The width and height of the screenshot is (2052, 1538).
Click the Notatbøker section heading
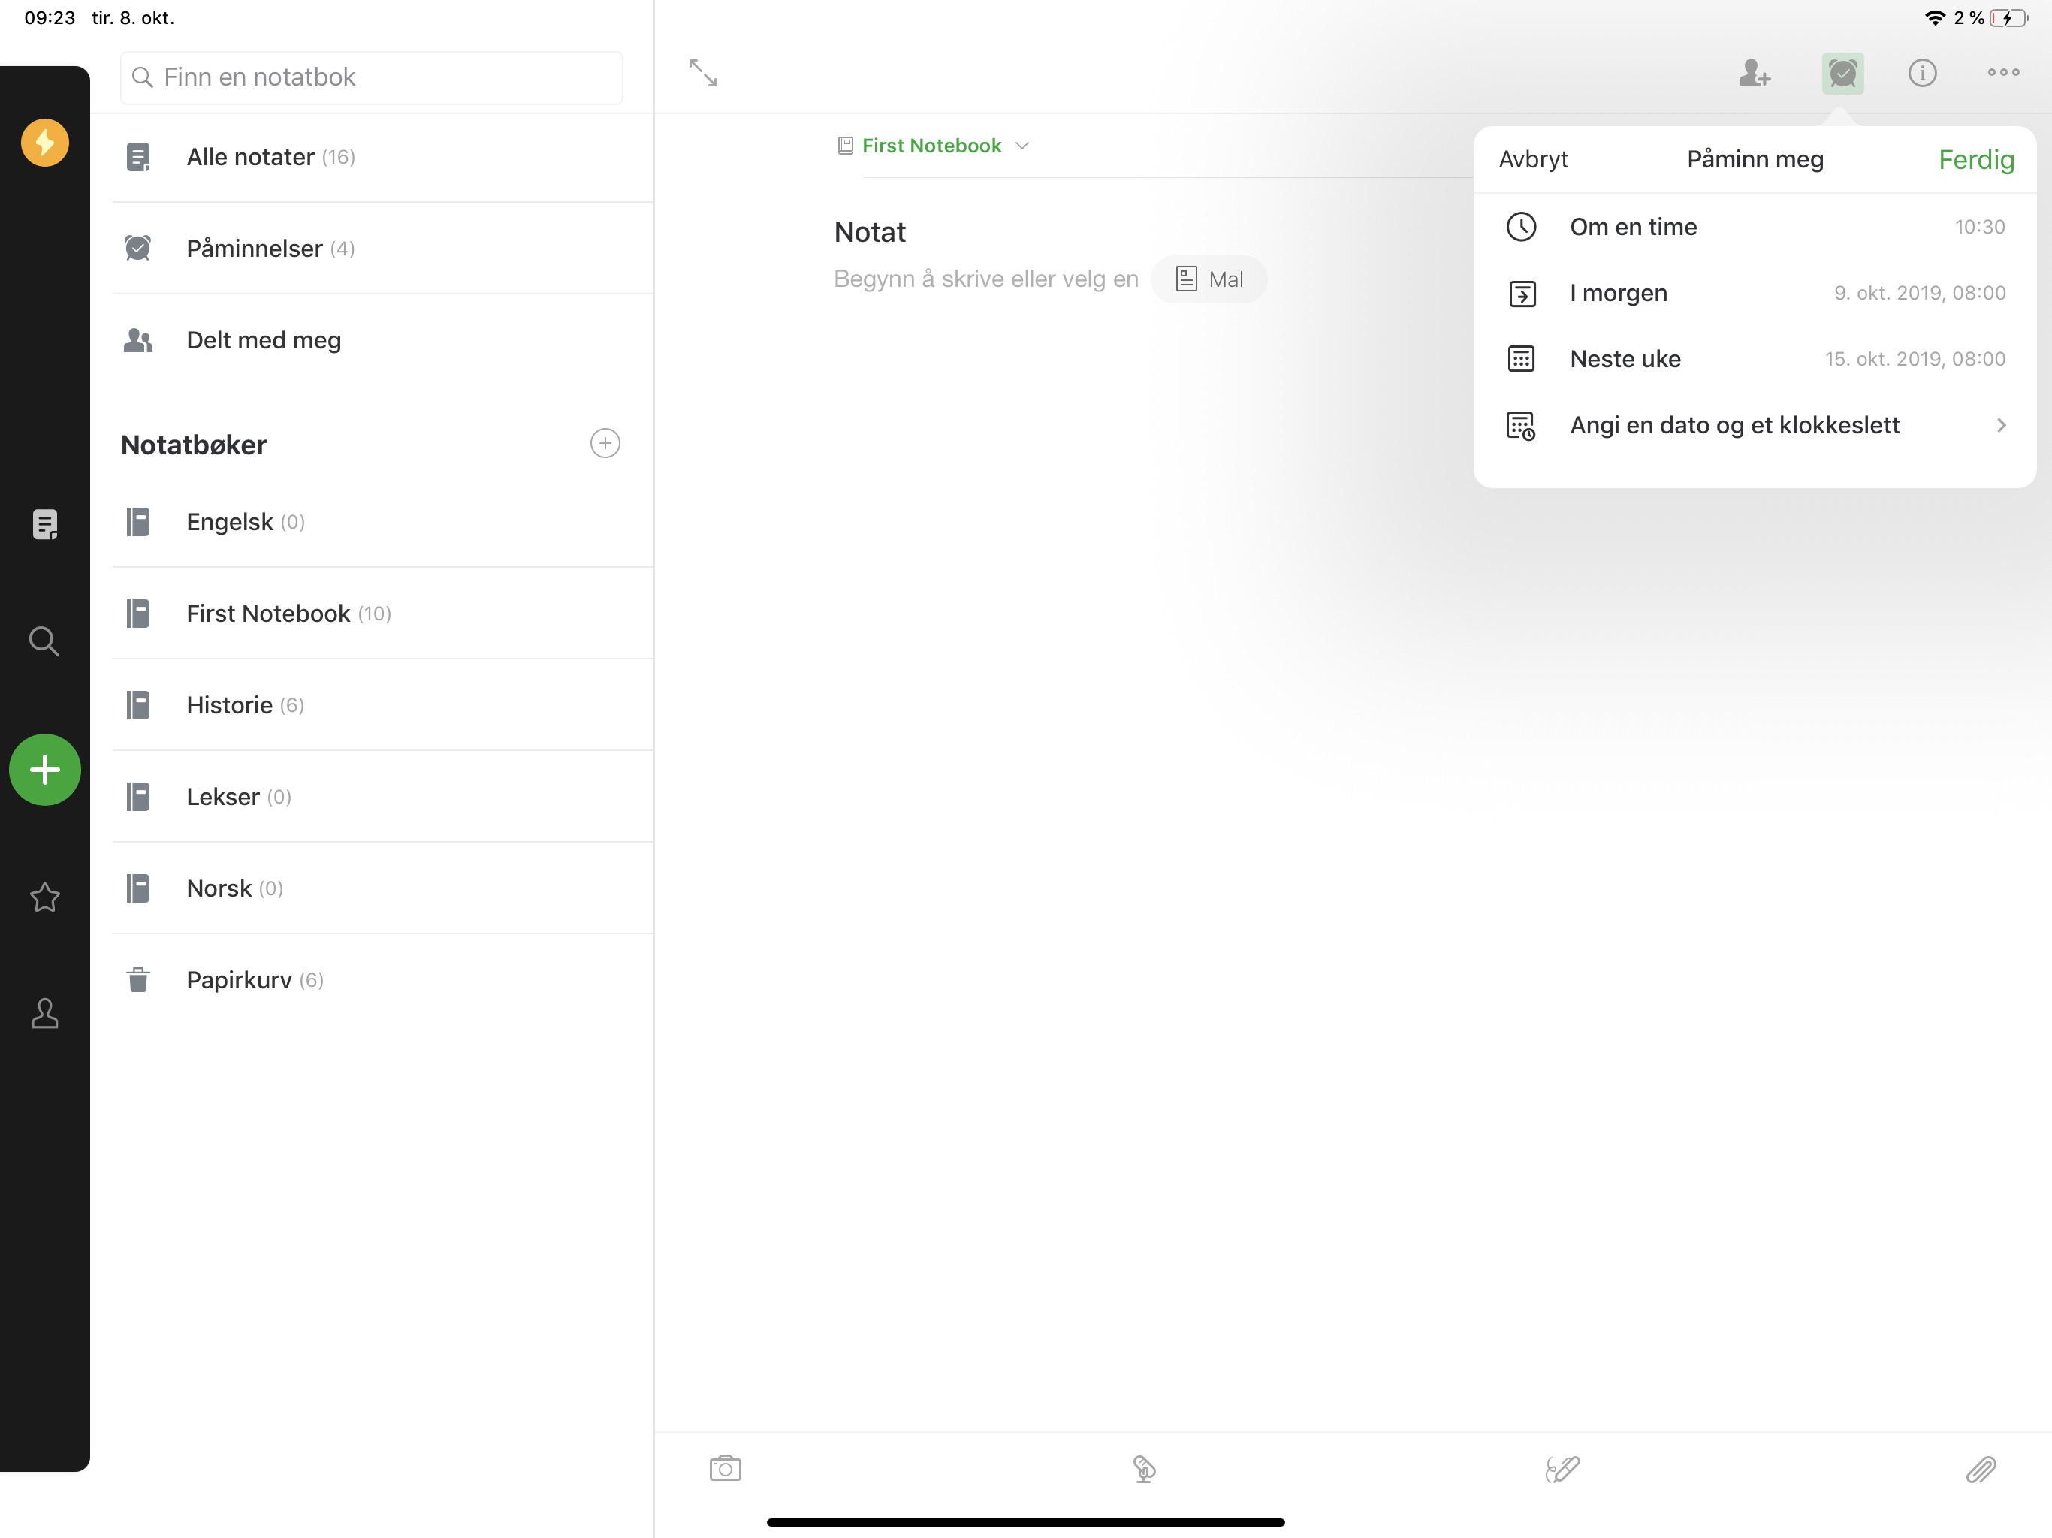coord(194,445)
